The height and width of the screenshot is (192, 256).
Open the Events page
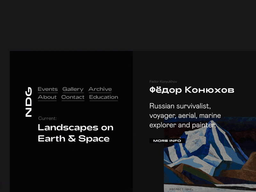[48, 89]
